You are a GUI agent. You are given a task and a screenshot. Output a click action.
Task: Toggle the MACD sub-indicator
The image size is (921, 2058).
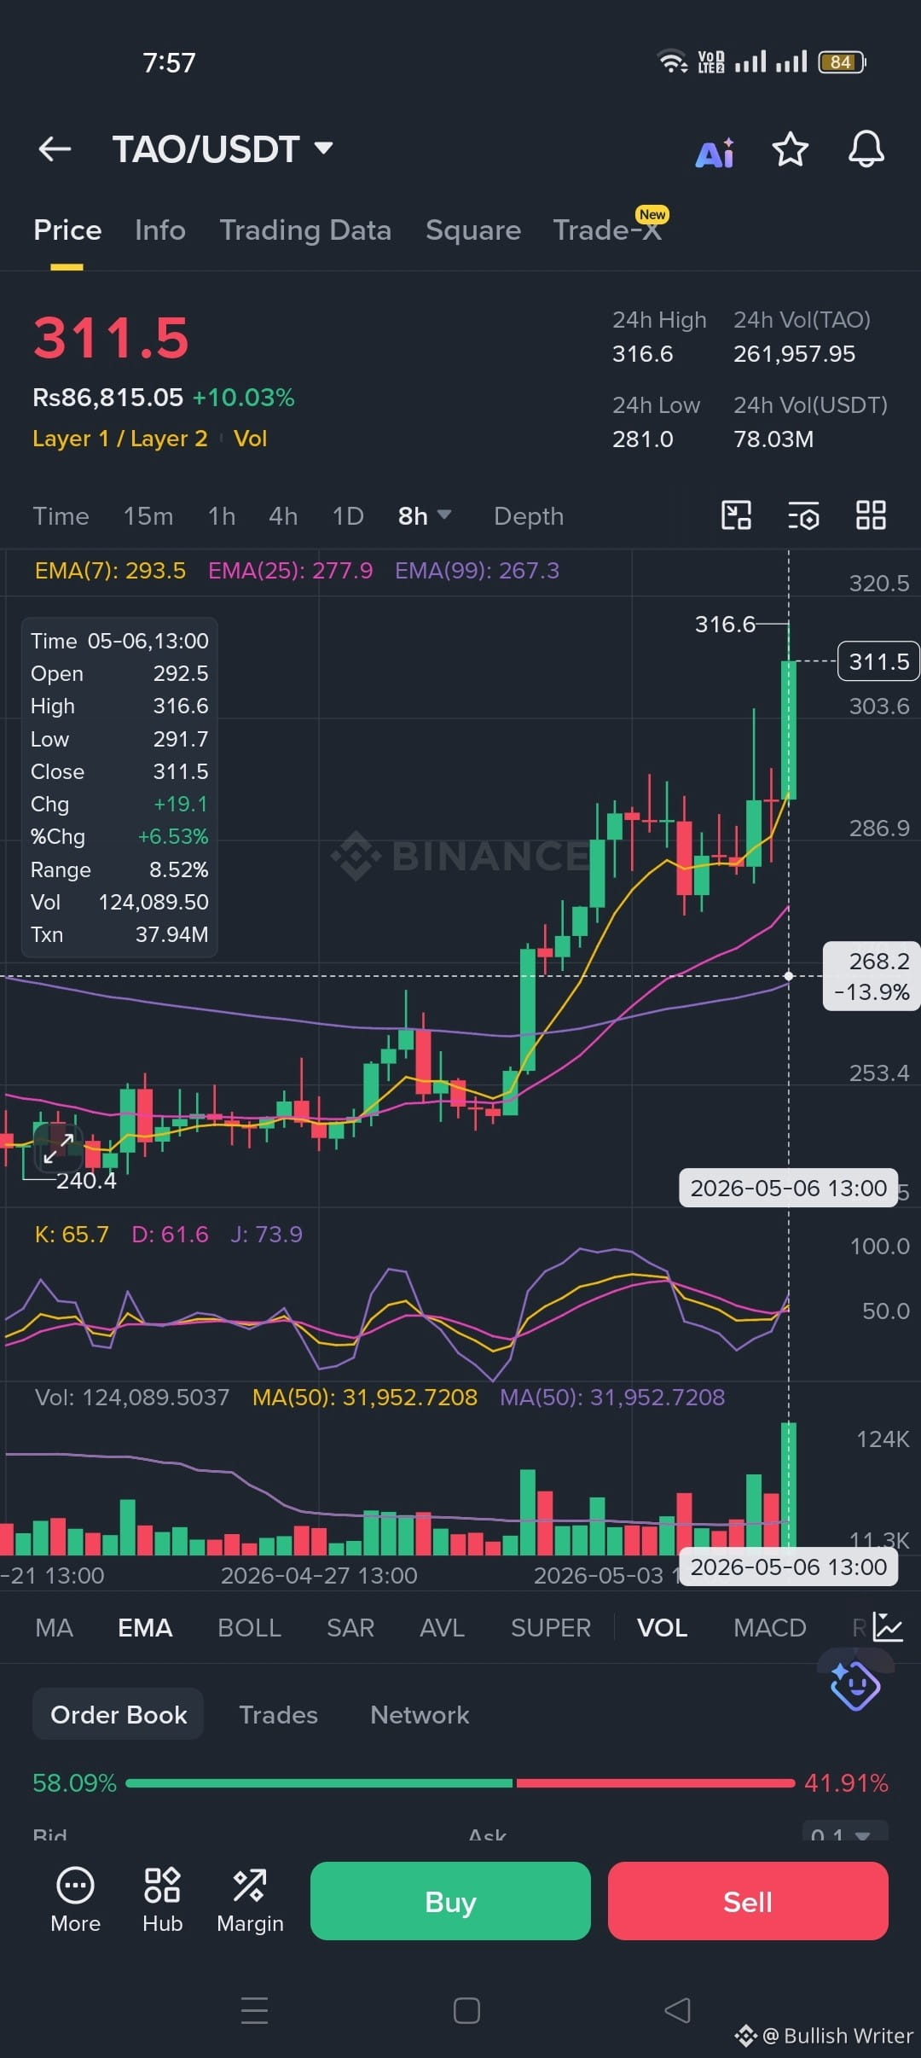[x=770, y=1627]
